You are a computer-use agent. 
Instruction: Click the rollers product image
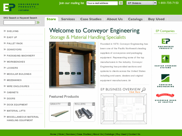(84, 113)
